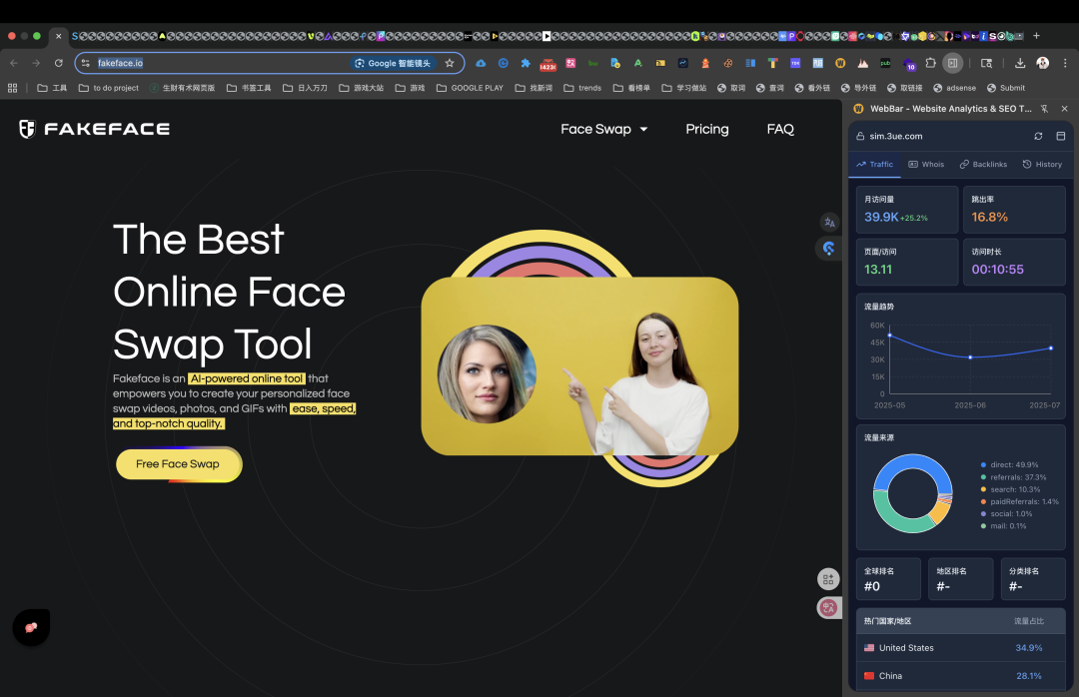Open the red 1423 mail counter extension
This screenshot has height=697, width=1079.
(x=547, y=63)
